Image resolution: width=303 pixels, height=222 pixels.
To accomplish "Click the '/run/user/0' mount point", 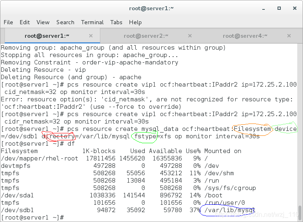I will pyautogui.click(x=225, y=203).
